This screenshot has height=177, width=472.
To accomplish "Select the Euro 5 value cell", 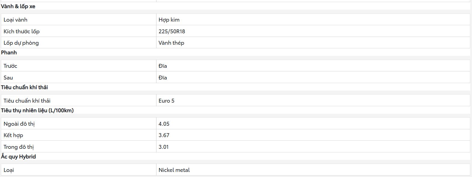I will (313, 100).
